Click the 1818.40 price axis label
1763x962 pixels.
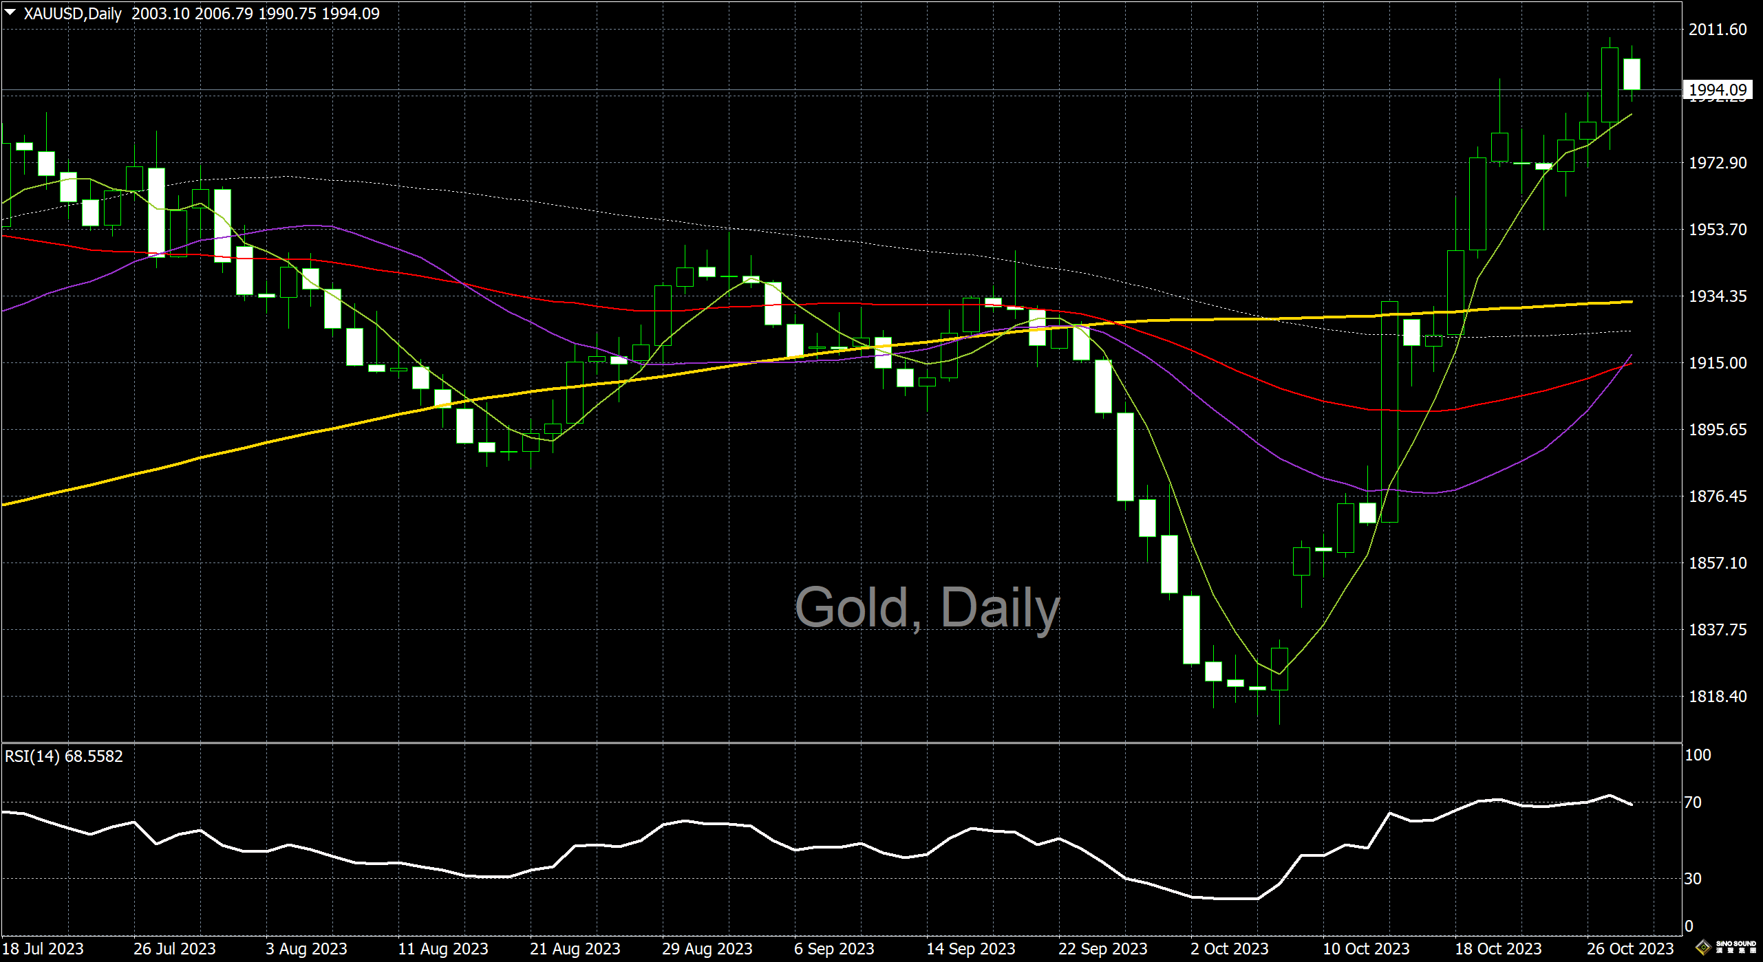(x=1718, y=697)
